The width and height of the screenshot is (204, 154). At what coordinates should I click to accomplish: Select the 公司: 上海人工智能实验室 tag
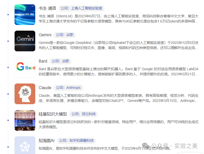[x=81, y=8]
